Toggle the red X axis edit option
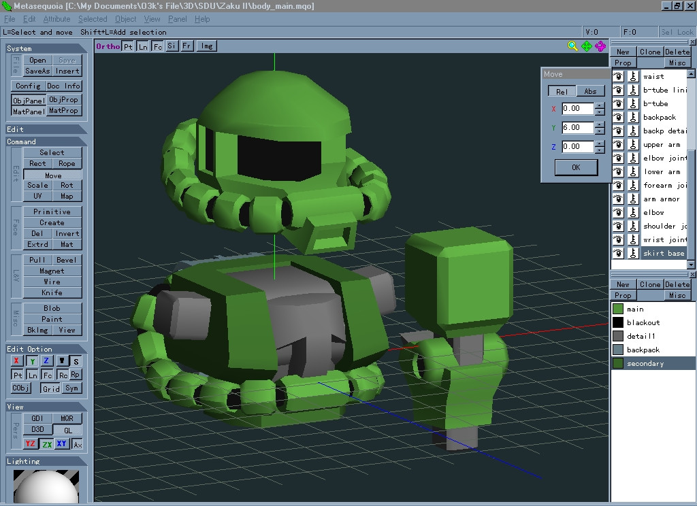The width and height of the screenshot is (697, 506). click(16, 360)
